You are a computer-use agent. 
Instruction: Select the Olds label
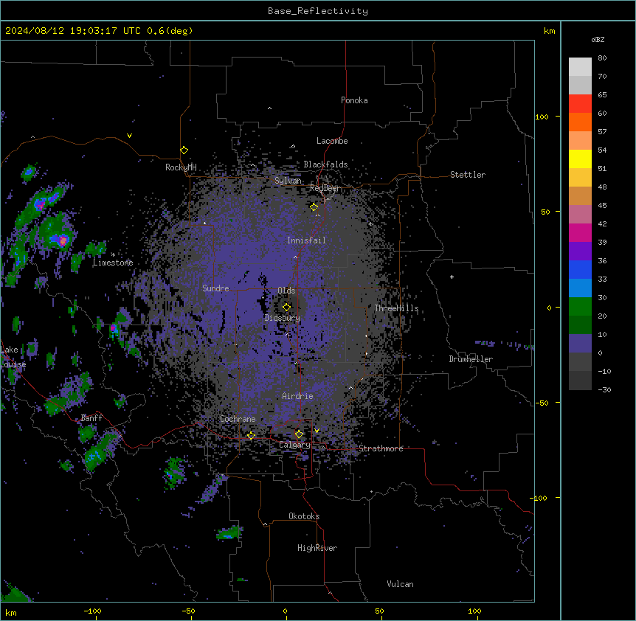pos(286,291)
